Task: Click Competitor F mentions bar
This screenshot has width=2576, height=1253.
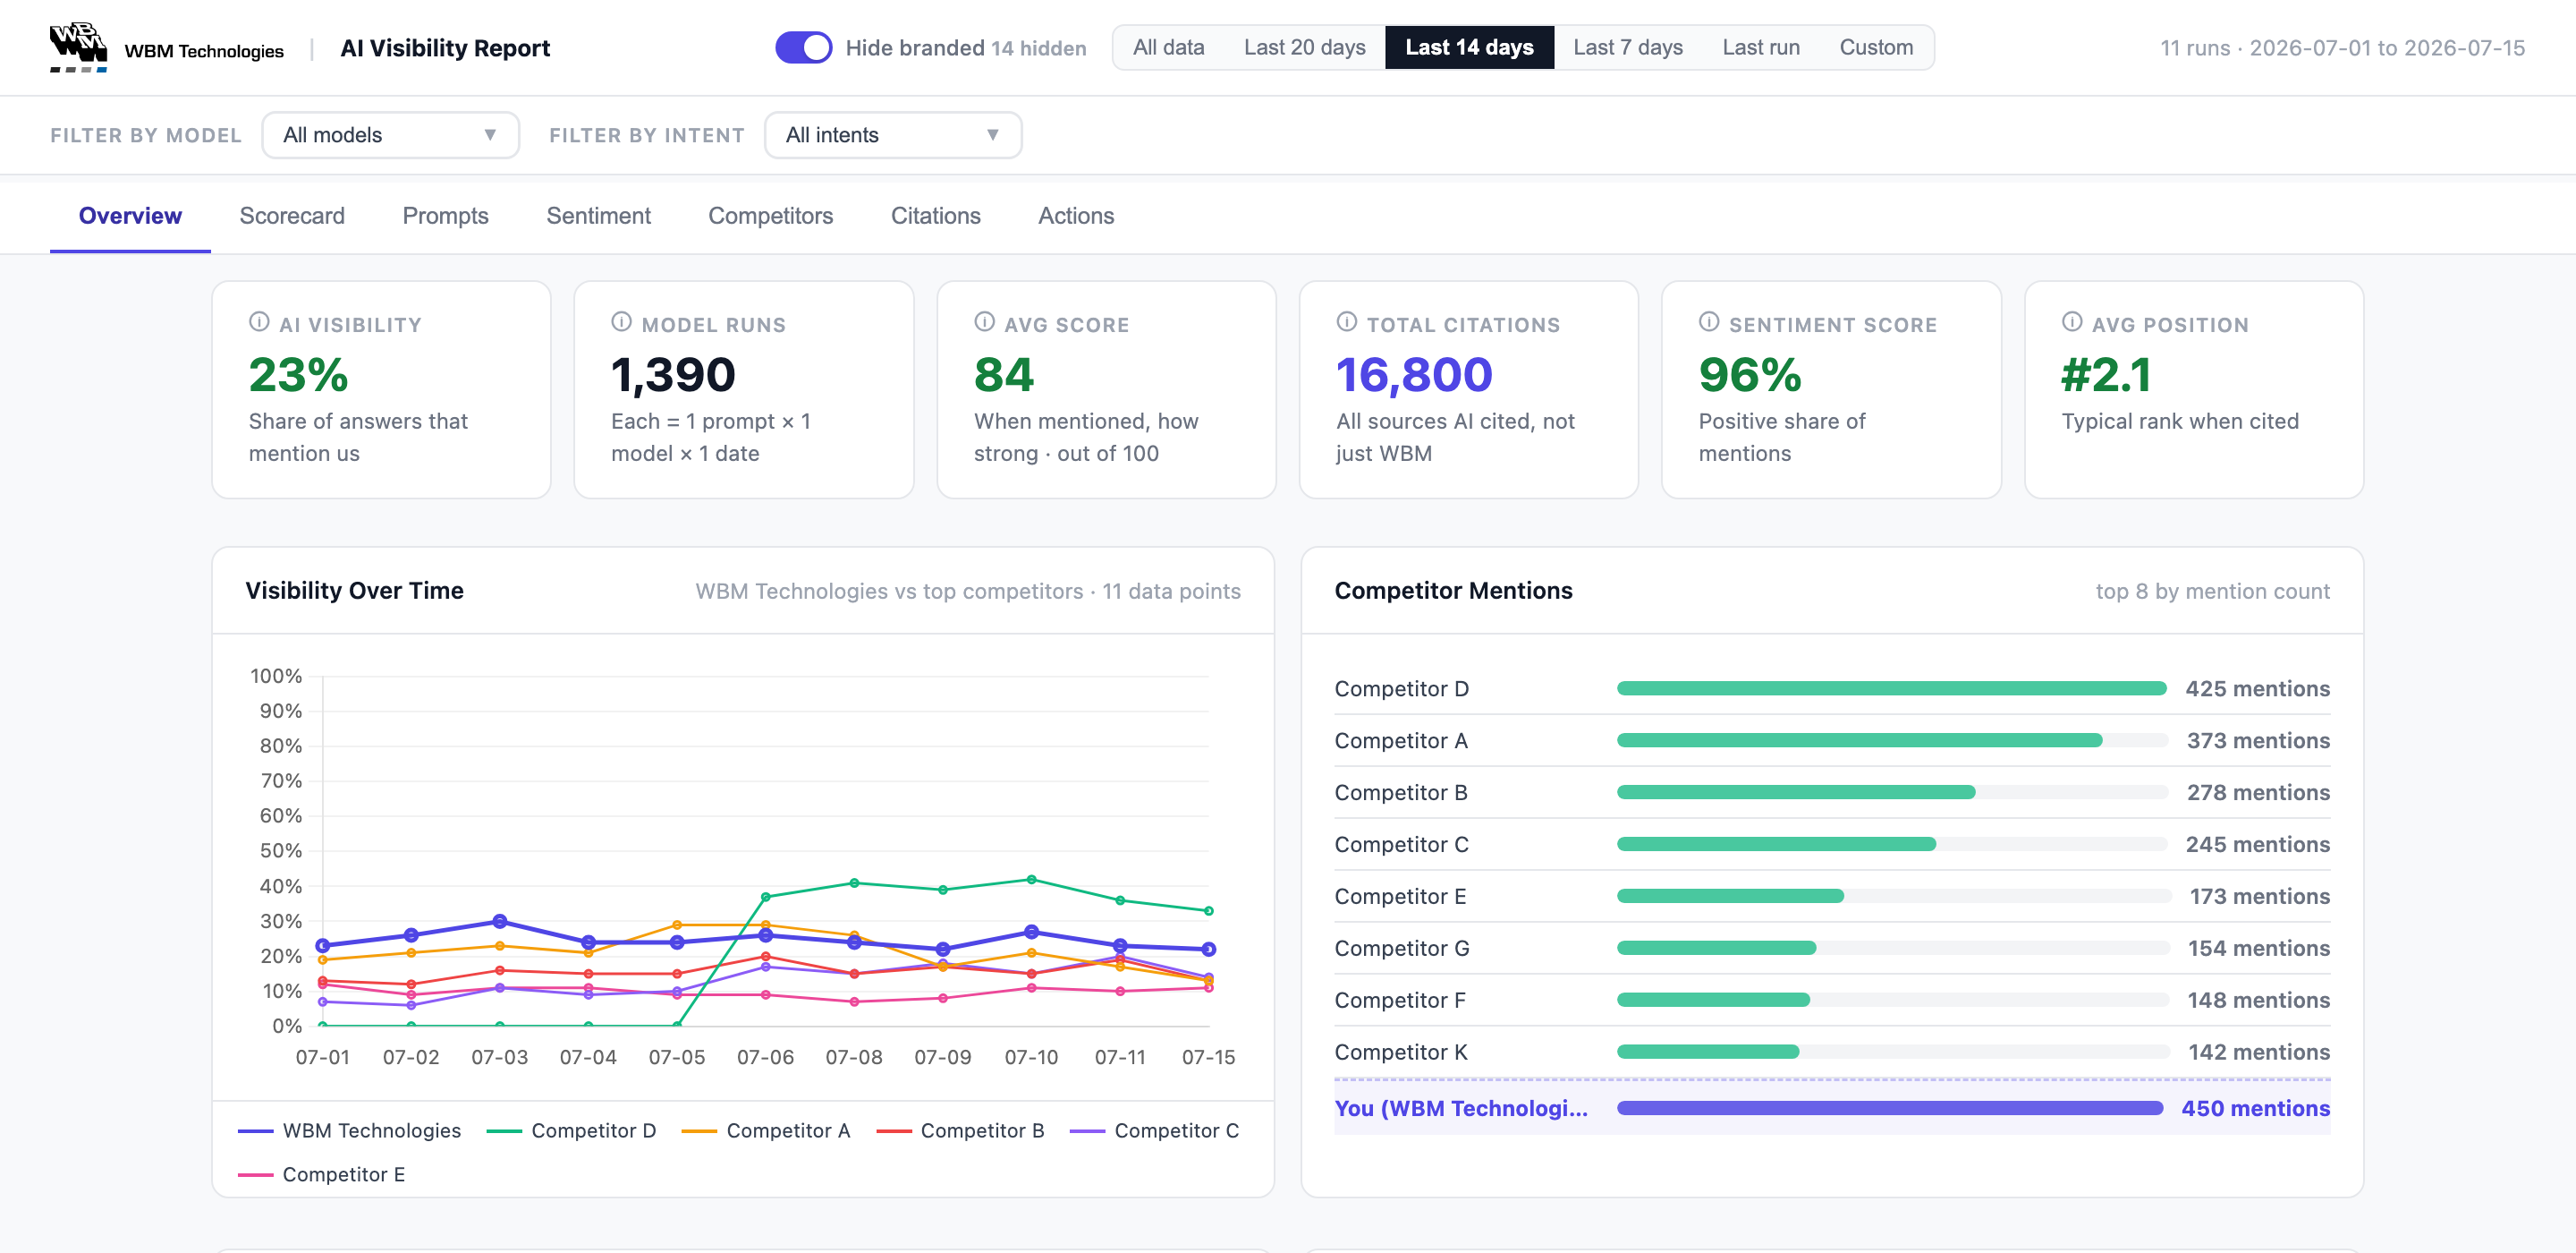Action: [1713, 1000]
